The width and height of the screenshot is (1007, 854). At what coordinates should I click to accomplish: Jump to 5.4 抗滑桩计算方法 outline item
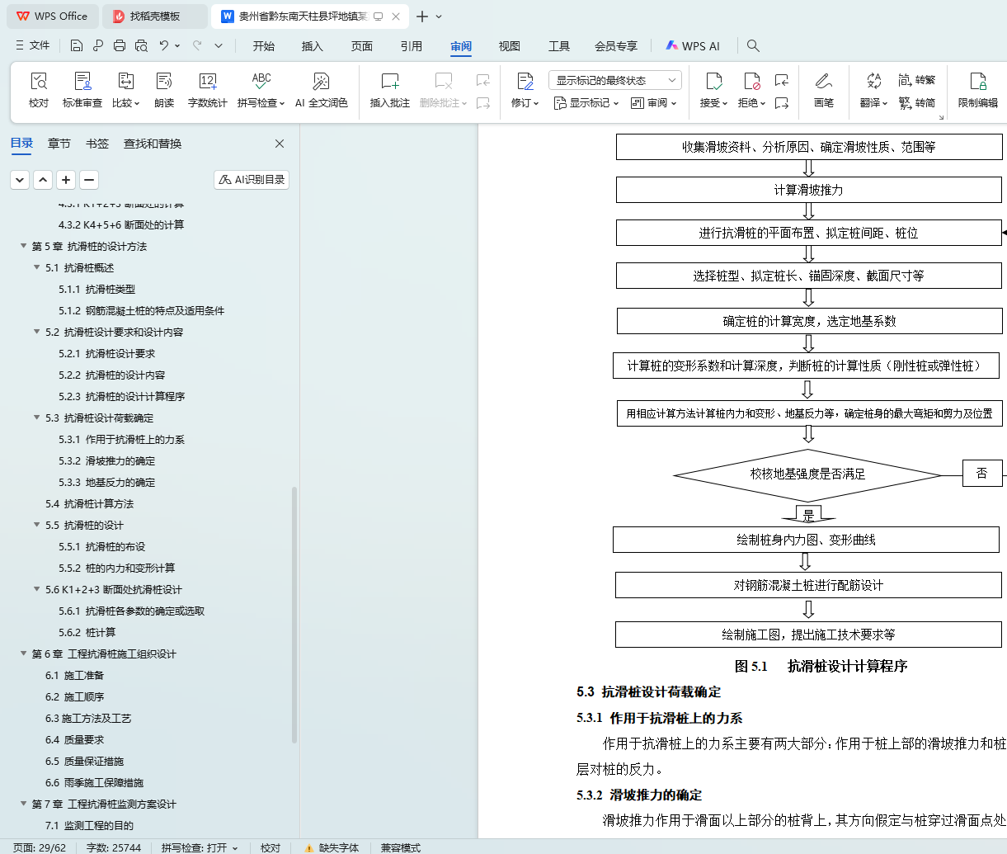[89, 503]
